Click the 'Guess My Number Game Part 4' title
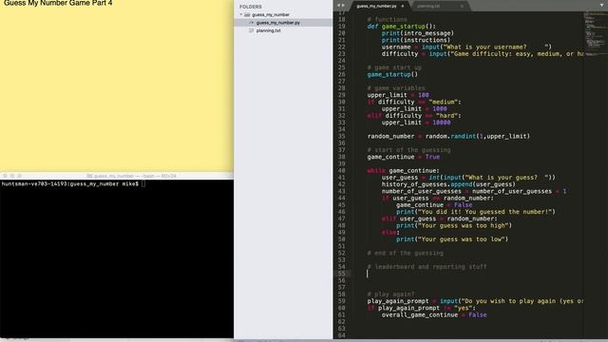This screenshot has width=608, height=342. (x=58, y=4)
